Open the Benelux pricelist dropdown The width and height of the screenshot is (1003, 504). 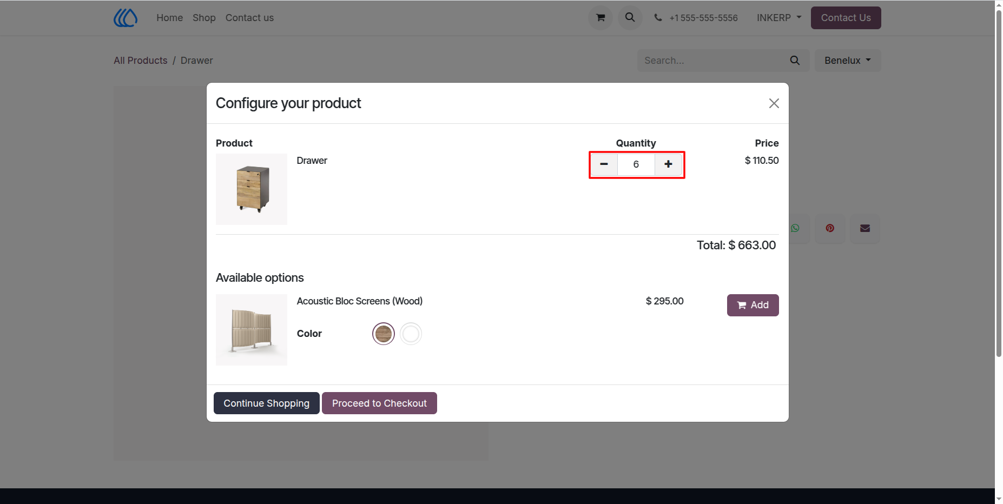coord(848,61)
